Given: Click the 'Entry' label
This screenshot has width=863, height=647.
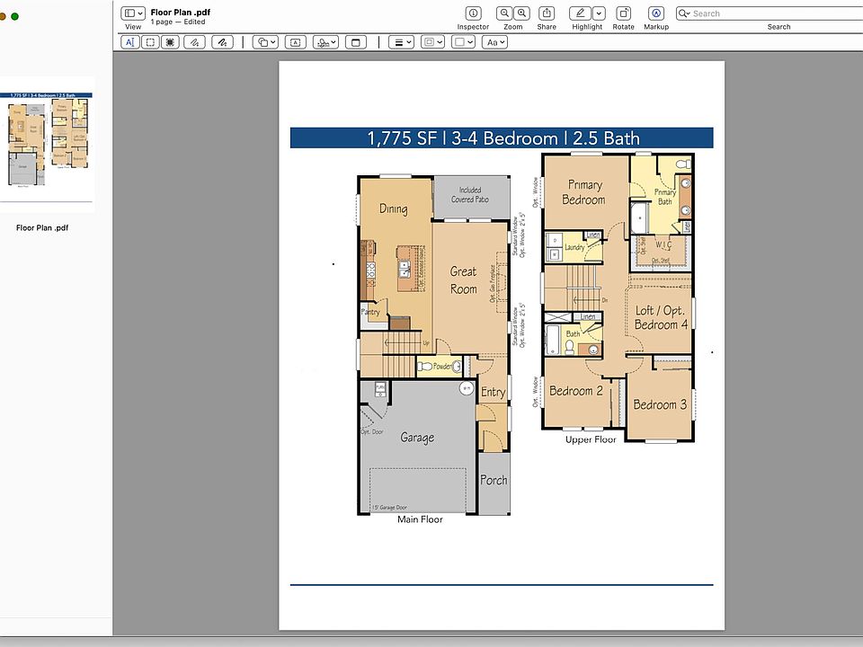Looking at the screenshot, I should coord(494,392).
